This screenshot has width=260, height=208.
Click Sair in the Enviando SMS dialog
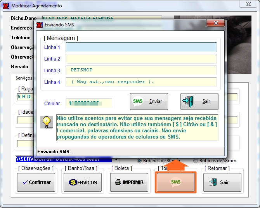pos(199,102)
